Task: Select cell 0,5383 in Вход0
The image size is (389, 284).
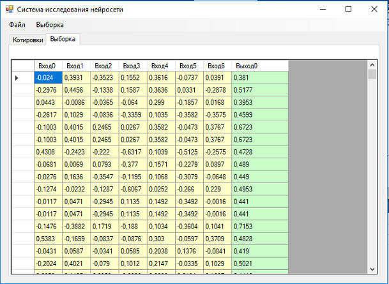Action: 48,239
